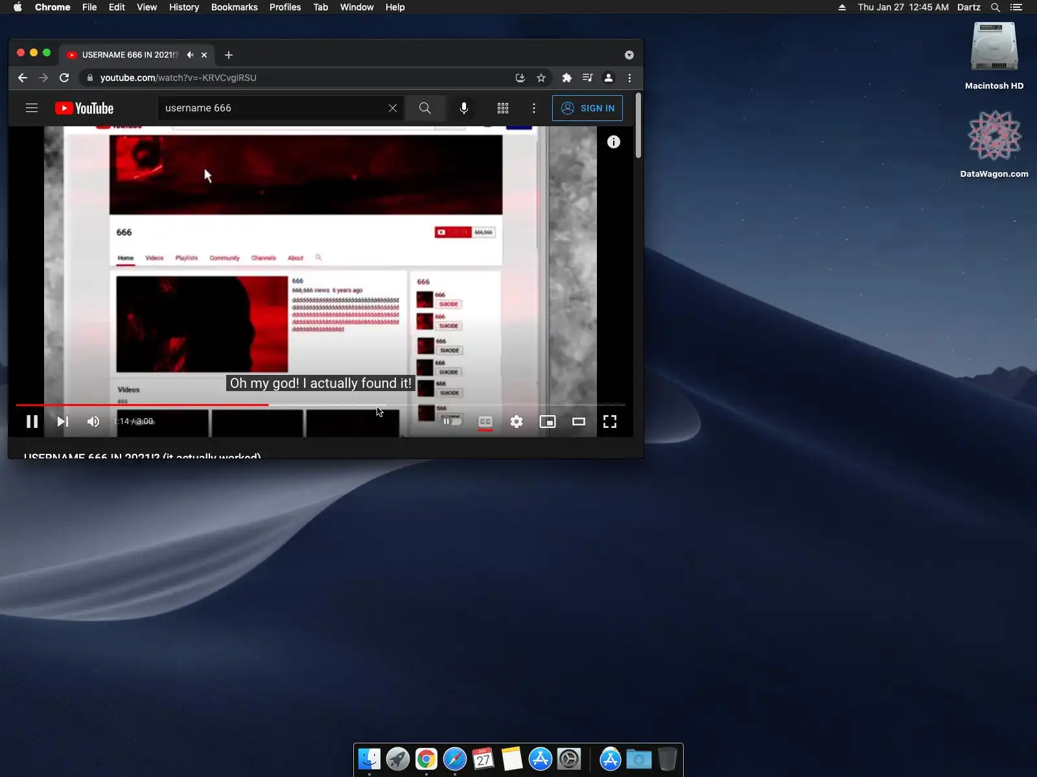Image resolution: width=1037 pixels, height=777 pixels.
Task: Turn off closed captions
Action: click(485, 422)
